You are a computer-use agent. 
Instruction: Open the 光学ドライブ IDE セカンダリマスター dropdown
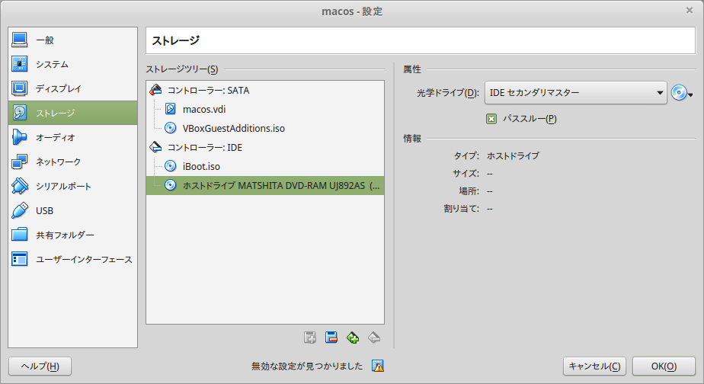(575, 93)
